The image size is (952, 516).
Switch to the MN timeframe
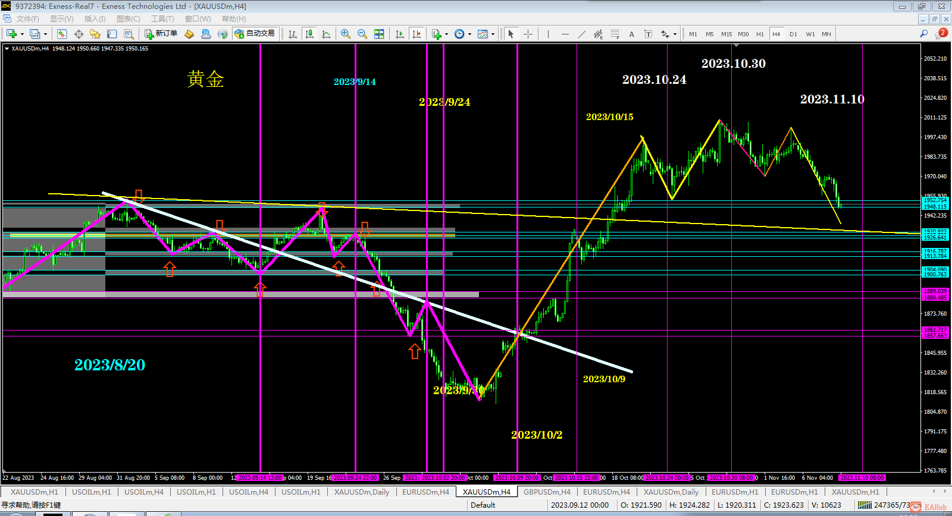pyautogui.click(x=826, y=34)
